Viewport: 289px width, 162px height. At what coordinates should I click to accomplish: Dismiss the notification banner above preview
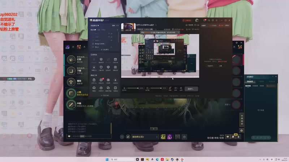(178, 32)
